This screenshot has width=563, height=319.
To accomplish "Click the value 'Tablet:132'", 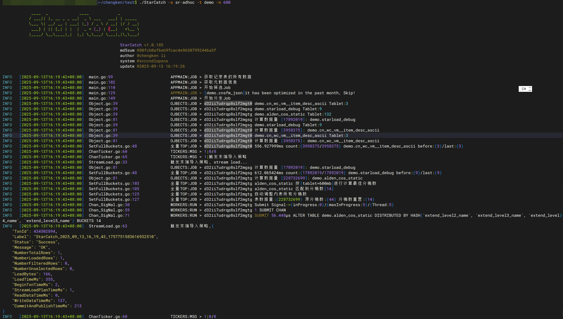I will click(319, 114).
